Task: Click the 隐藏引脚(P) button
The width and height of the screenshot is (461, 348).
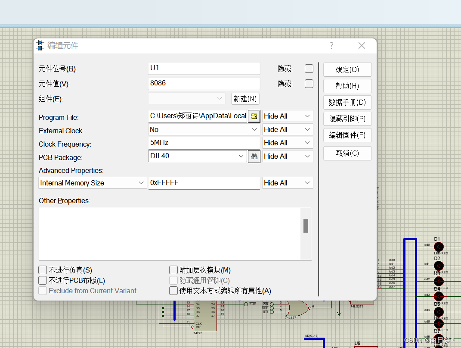Action: tap(347, 119)
